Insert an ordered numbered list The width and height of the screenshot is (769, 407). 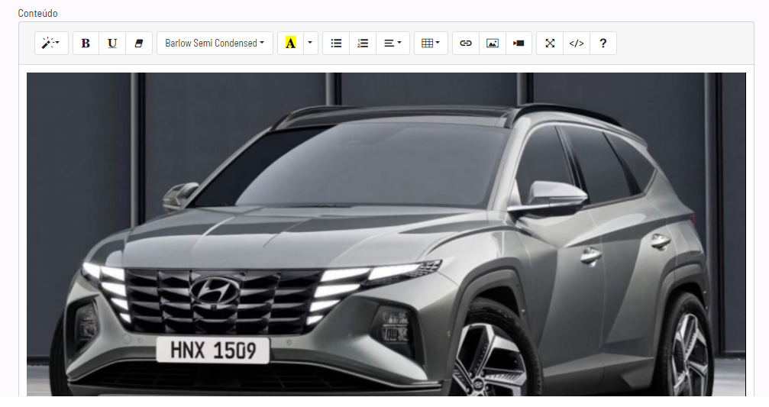tap(363, 44)
